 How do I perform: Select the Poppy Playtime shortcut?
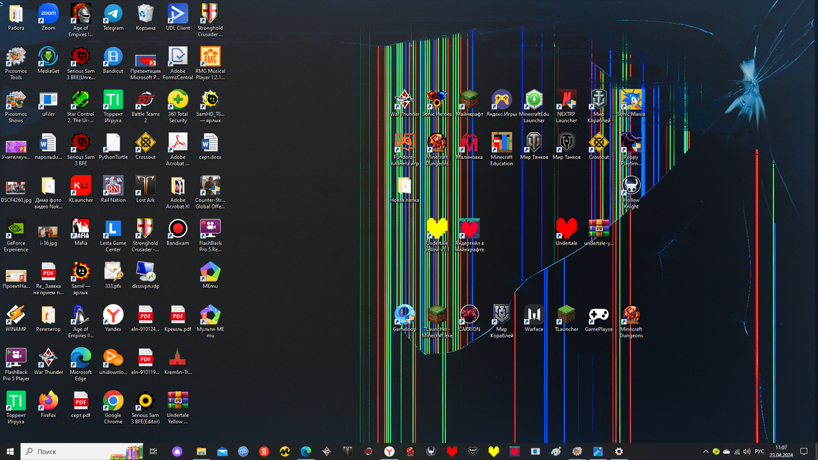(x=631, y=149)
